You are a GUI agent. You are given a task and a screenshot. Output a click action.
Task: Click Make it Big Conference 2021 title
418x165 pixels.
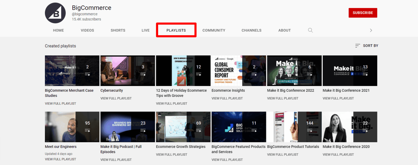(x=346, y=90)
